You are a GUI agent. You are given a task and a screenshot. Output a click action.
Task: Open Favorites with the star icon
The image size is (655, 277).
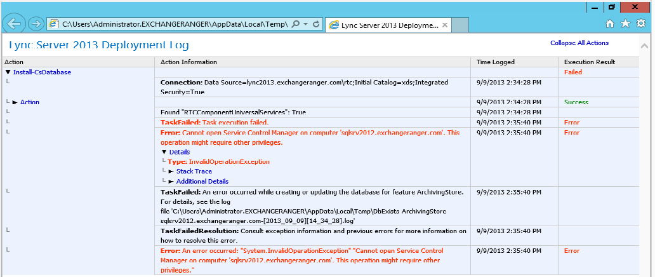(625, 24)
